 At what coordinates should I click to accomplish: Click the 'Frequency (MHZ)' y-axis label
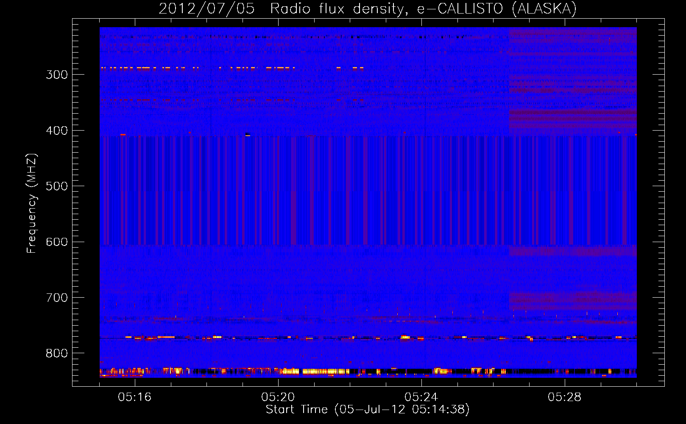click(32, 204)
